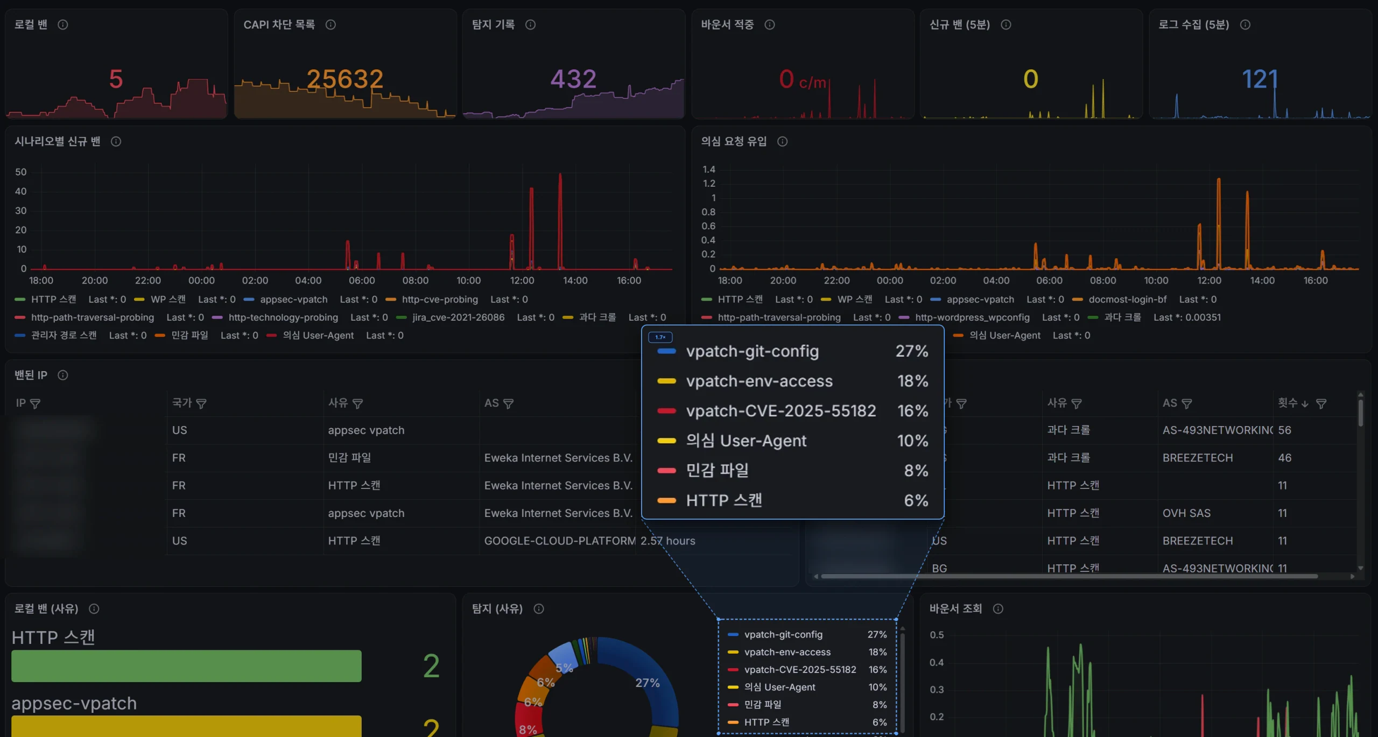Show description icon for 시나리오별 신규 밴
Screen dimensions: 1378x737
coord(116,141)
